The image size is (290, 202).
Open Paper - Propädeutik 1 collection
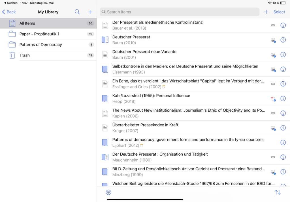coord(48,34)
